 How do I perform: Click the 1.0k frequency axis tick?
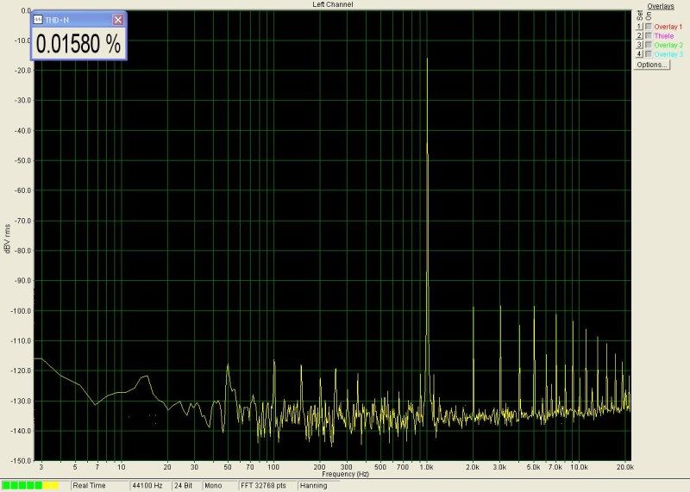[426, 467]
